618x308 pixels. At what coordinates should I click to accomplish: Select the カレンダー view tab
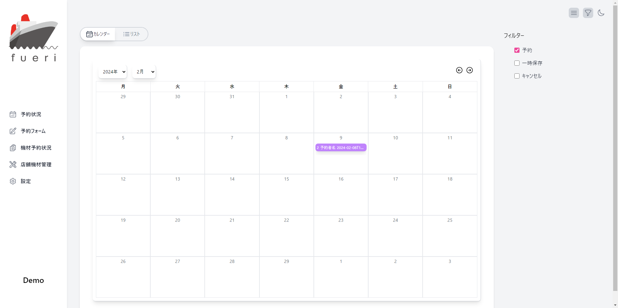coord(98,34)
